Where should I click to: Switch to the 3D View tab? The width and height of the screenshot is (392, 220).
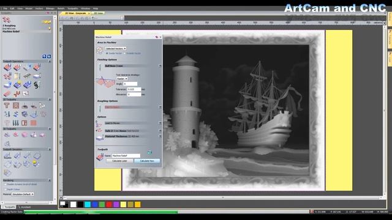(98, 13)
